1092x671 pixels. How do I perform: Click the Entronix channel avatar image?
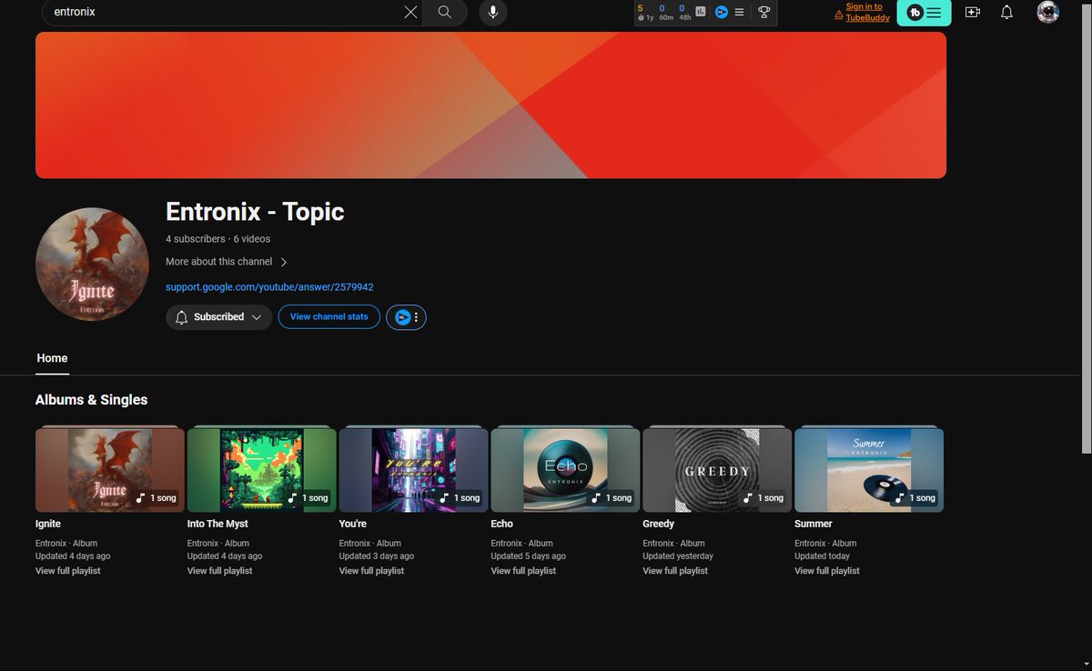pos(92,265)
